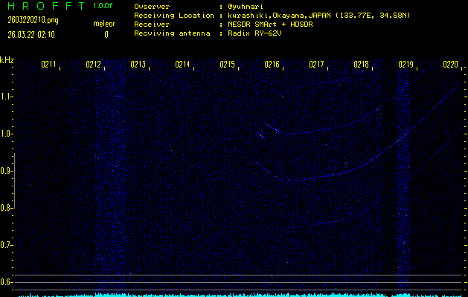This screenshot has height=297, width=468.
Task: Click the 0215 time marker
Action: (228, 65)
